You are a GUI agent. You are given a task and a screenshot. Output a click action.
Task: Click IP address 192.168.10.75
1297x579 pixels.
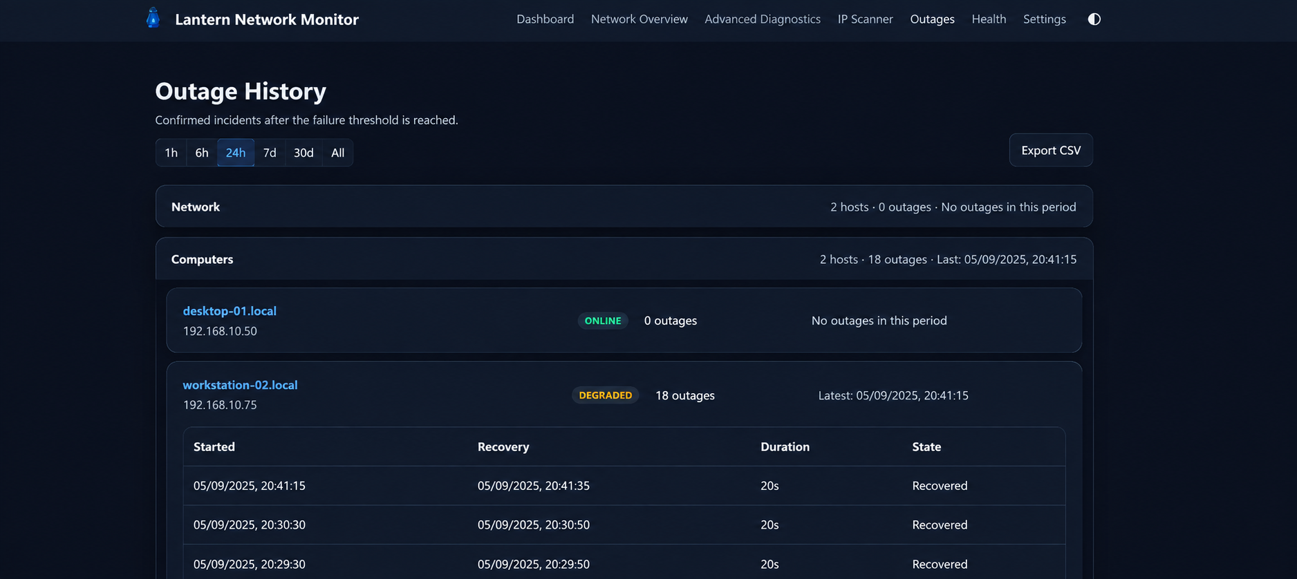click(220, 405)
